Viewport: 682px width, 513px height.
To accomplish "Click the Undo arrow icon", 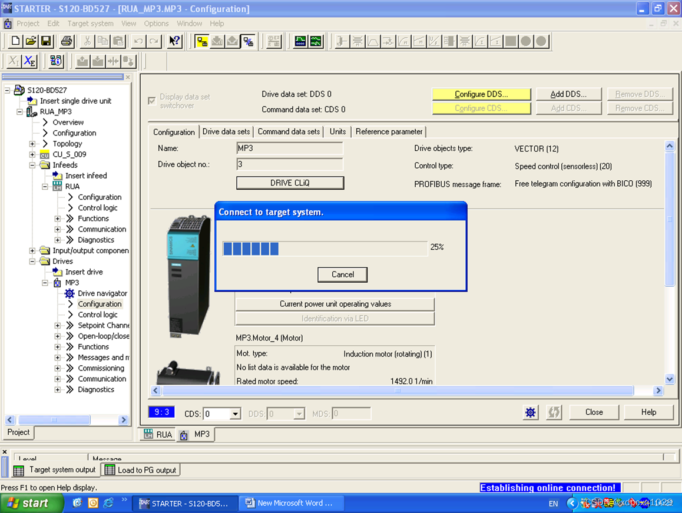I will [x=138, y=41].
